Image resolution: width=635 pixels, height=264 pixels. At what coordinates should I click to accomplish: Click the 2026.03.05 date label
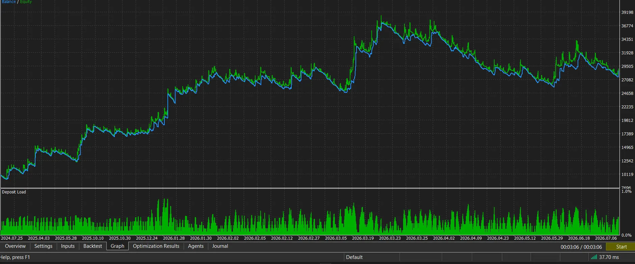coord(336,238)
